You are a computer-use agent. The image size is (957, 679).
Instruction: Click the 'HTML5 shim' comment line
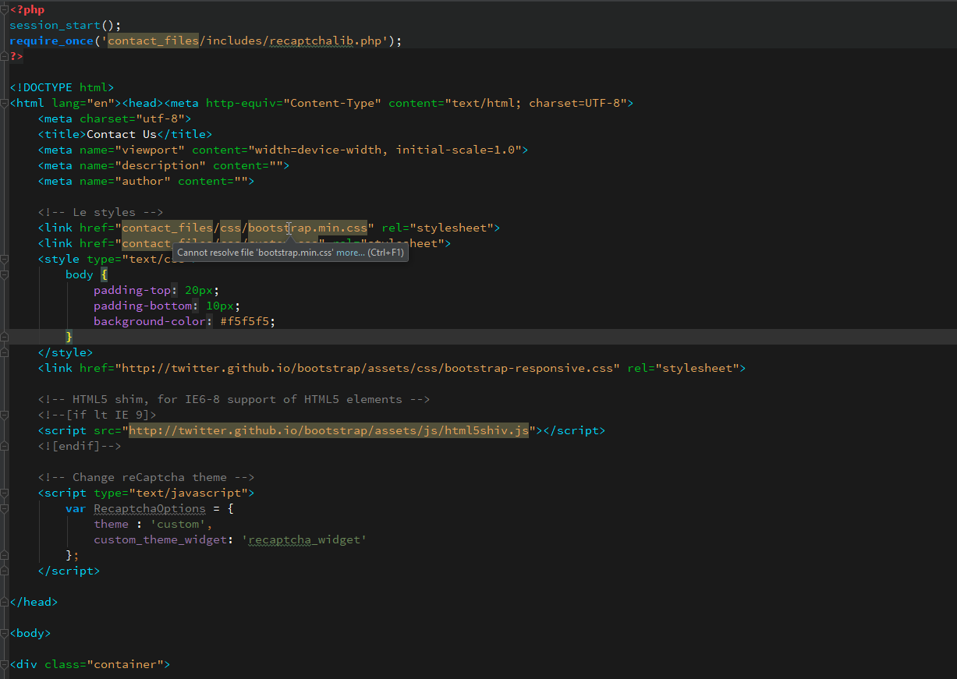234,399
